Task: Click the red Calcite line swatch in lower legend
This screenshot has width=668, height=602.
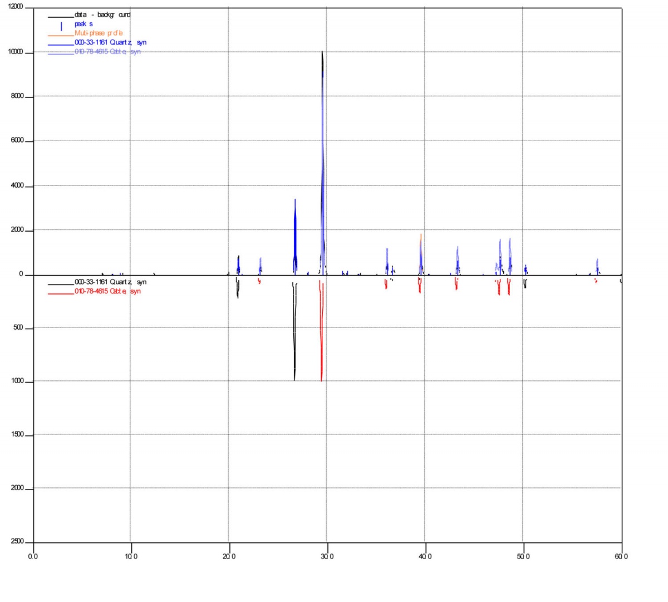Action: click(61, 292)
